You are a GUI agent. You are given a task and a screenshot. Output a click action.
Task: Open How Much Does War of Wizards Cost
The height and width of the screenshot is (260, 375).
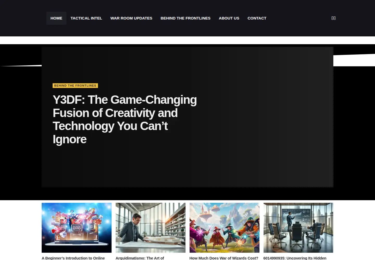coord(224,258)
